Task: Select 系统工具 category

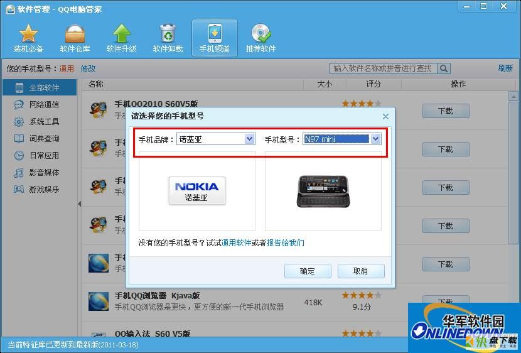Action: (x=40, y=122)
